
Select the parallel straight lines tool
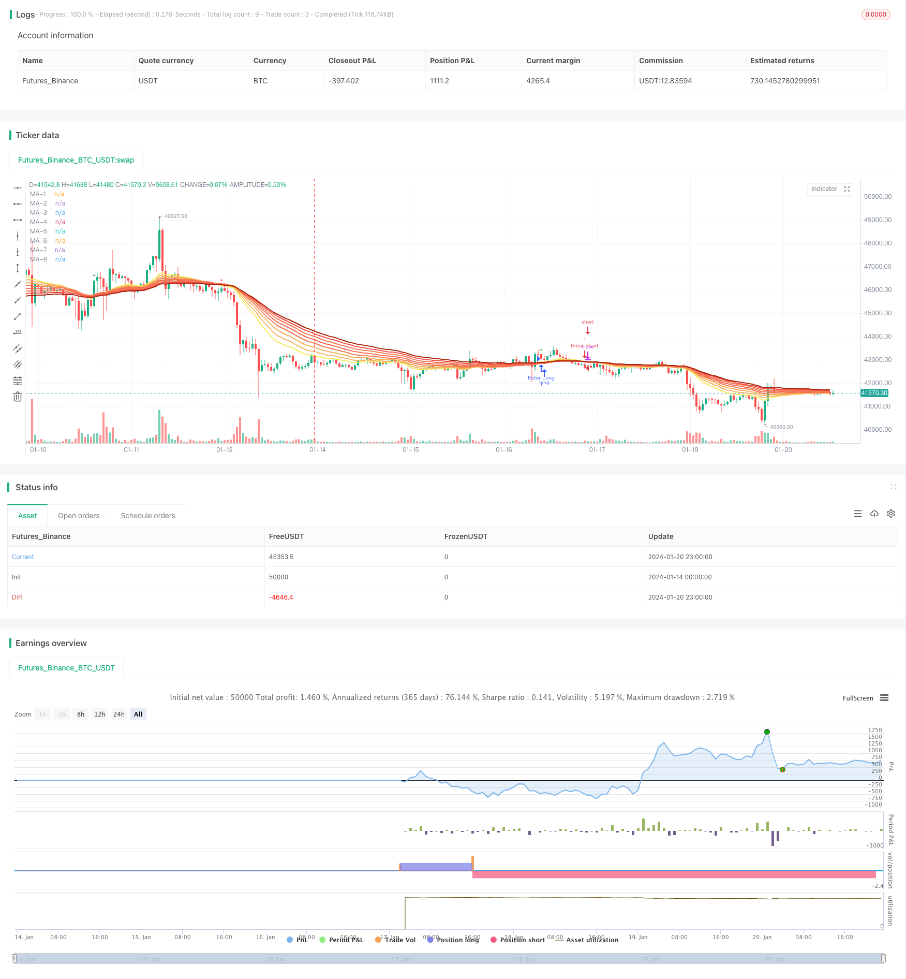tap(18, 364)
